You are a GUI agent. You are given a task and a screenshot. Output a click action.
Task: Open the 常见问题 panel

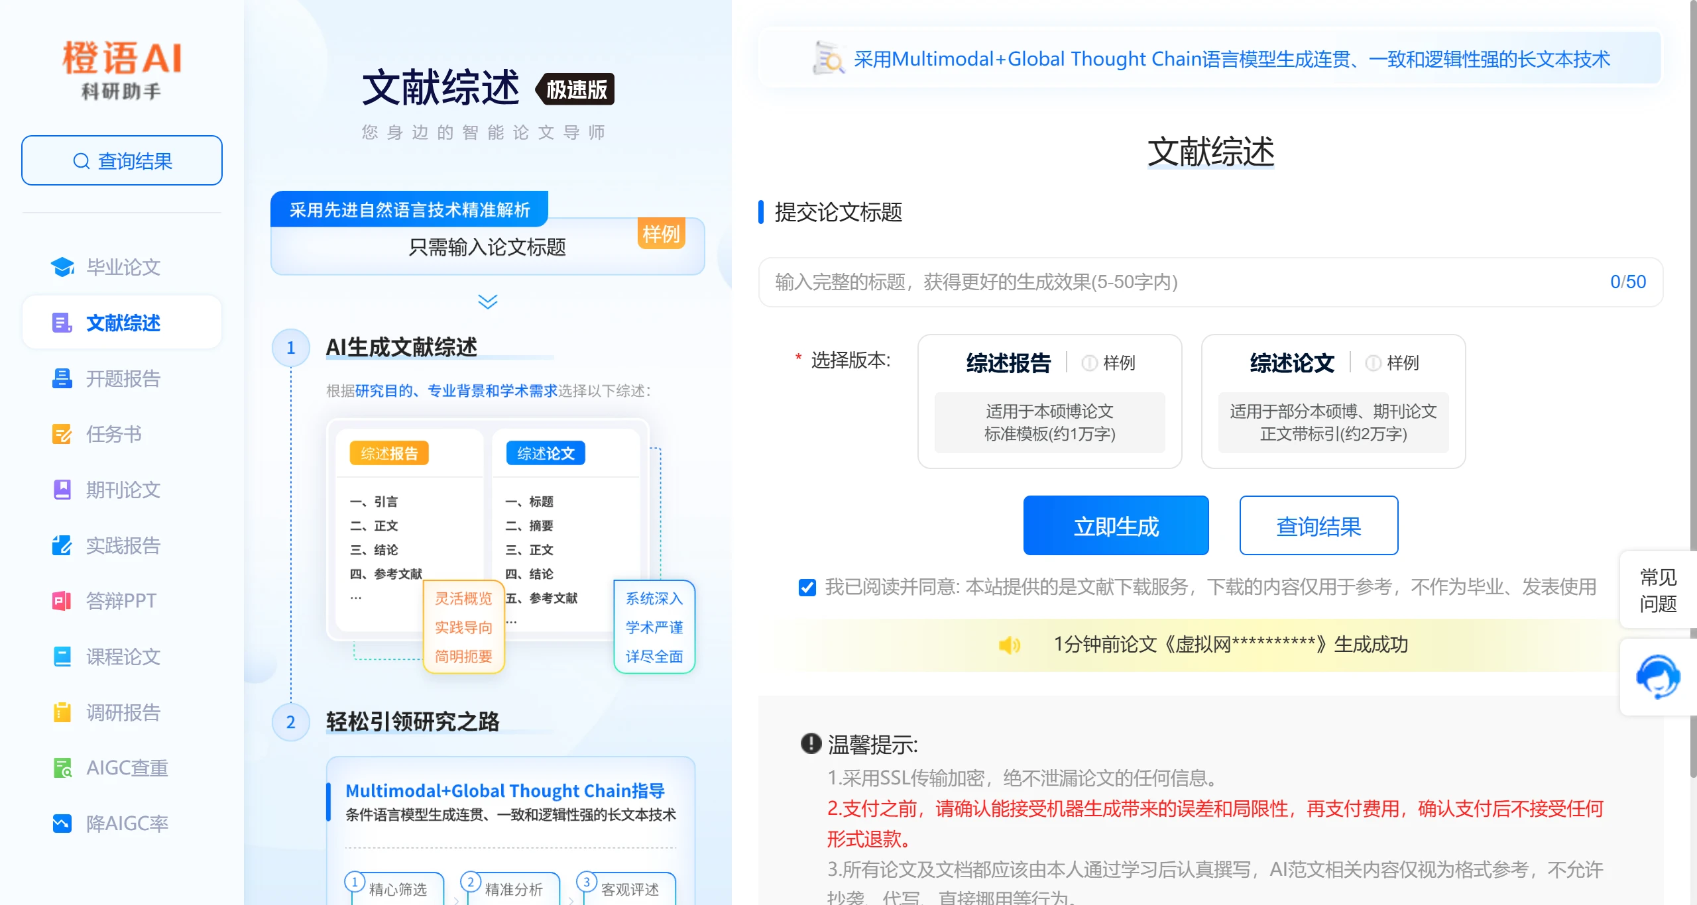pyautogui.click(x=1659, y=590)
